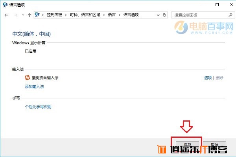236x157 pixels.
Task: Select 语言选项 breadcrumb
Action: click(131, 15)
